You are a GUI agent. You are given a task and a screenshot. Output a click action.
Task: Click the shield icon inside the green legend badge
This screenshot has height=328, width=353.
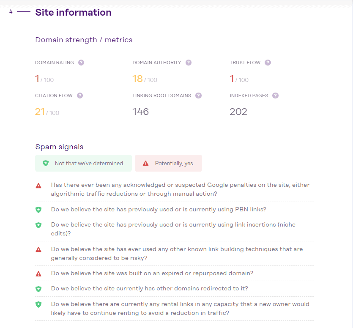click(x=45, y=163)
